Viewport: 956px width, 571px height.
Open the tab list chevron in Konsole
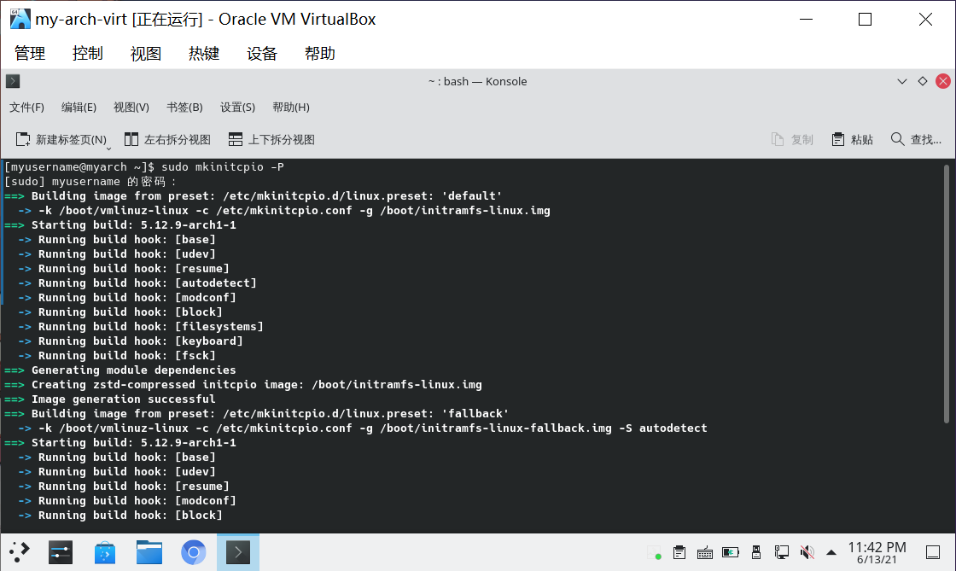click(902, 81)
